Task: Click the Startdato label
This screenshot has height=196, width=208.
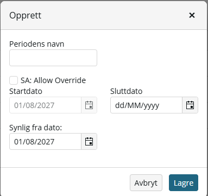Action: (26, 91)
